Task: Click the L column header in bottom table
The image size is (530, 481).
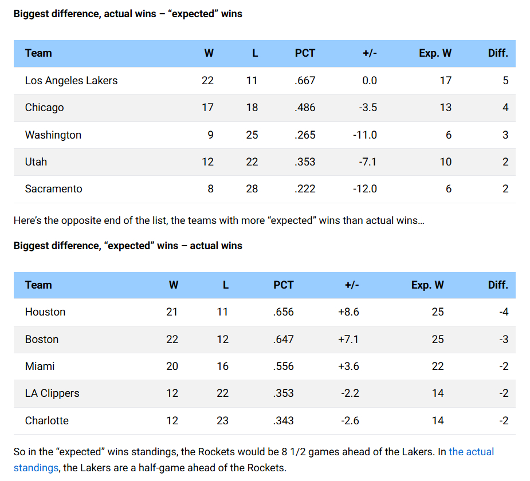Action: point(226,285)
